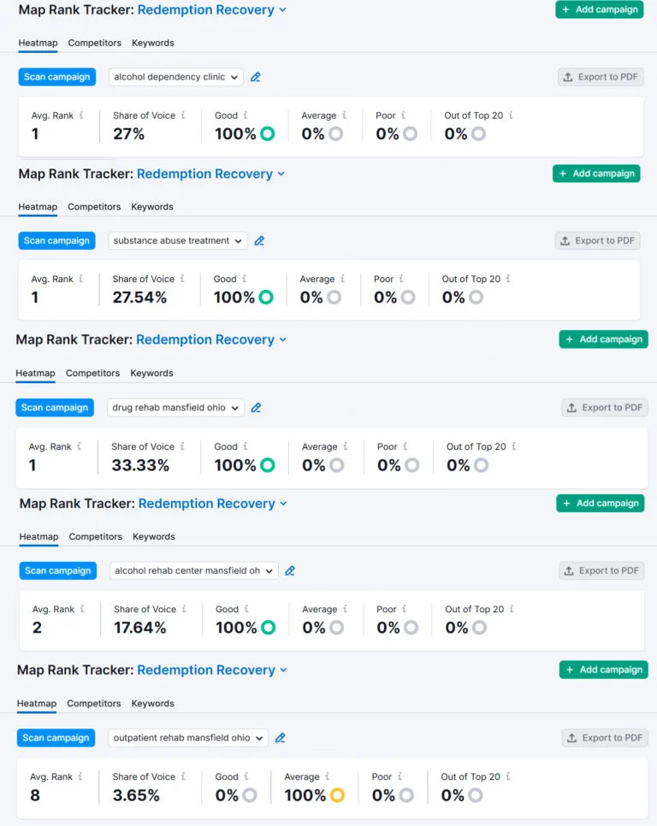Export outpatient rehab campaign to PDF
This screenshot has height=826, width=657.
pyautogui.click(x=605, y=738)
